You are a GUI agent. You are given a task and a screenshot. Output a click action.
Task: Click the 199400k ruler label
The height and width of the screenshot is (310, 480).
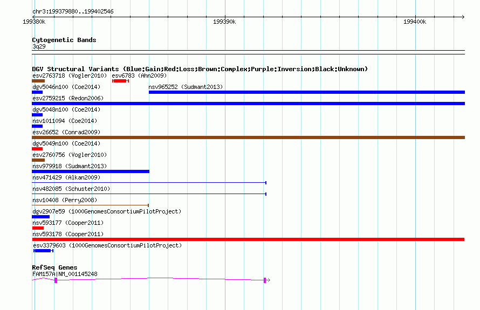[x=415, y=22]
